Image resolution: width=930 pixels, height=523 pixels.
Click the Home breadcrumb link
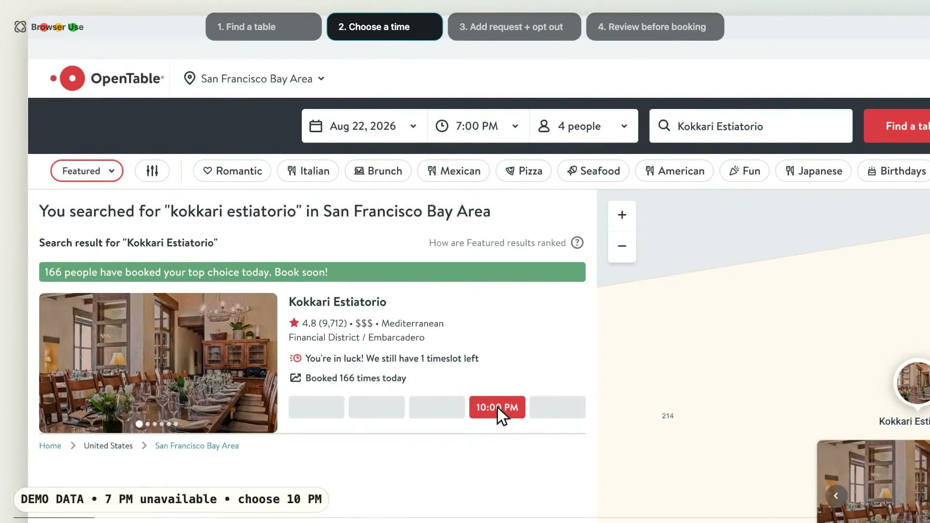50,446
